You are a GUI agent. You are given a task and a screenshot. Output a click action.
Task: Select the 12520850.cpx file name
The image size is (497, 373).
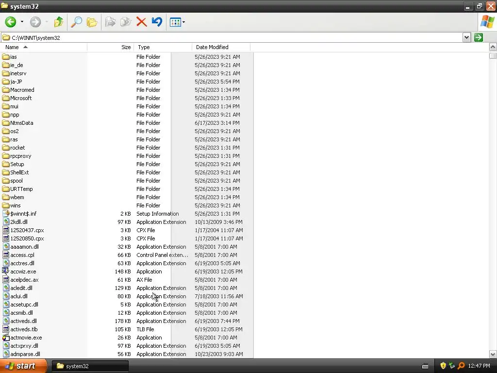[x=27, y=238]
